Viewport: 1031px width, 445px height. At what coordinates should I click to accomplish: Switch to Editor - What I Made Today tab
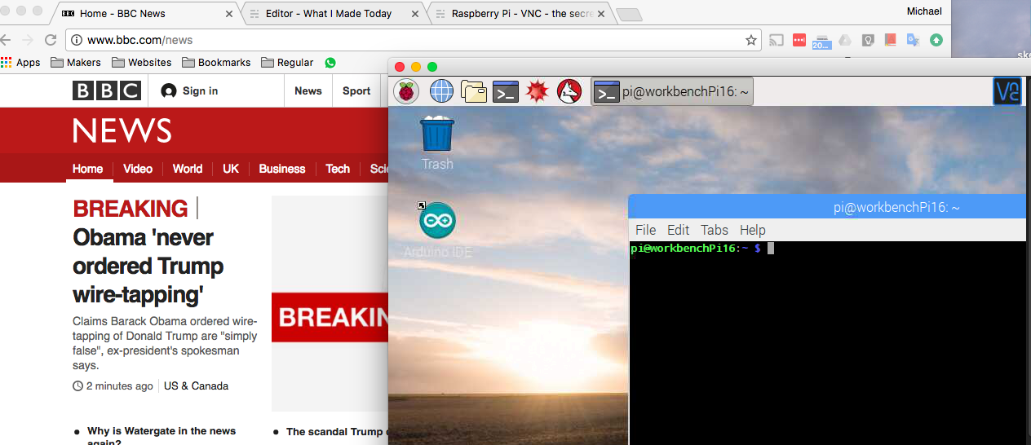334,14
